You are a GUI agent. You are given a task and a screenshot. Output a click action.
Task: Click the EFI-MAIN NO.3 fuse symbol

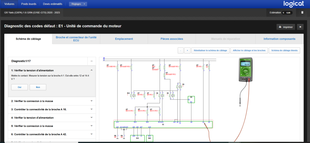pyautogui.click(x=131, y=67)
